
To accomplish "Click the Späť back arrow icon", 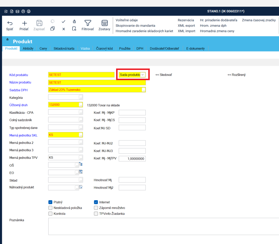I will (x=10, y=23).
